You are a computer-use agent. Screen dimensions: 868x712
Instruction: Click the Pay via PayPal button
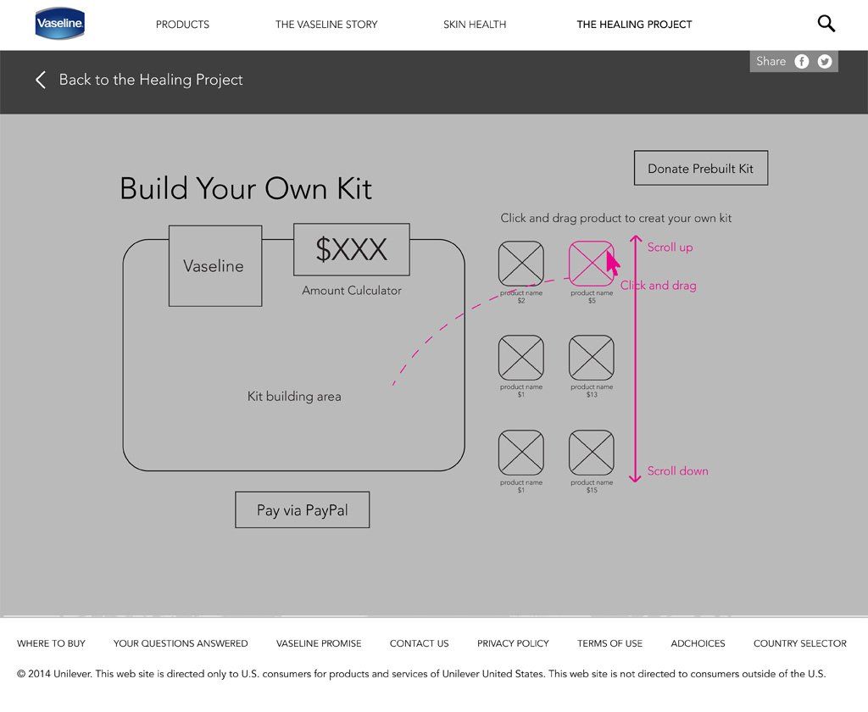click(303, 510)
